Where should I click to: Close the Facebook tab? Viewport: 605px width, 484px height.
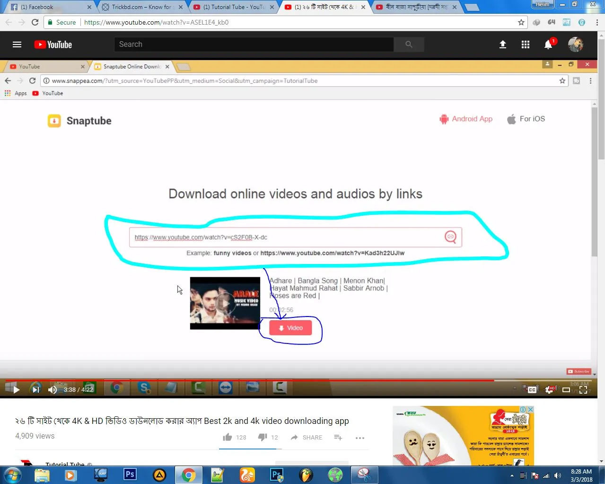(x=89, y=7)
